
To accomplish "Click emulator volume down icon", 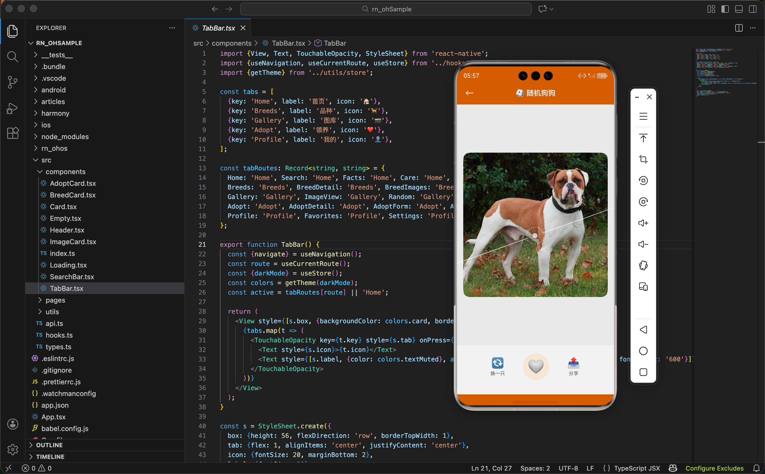I will (643, 244).
